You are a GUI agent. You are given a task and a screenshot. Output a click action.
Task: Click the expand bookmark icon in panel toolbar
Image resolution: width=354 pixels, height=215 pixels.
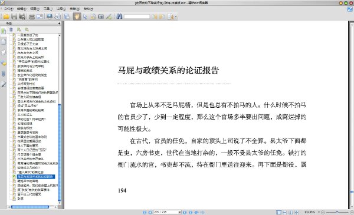point(19,29)
